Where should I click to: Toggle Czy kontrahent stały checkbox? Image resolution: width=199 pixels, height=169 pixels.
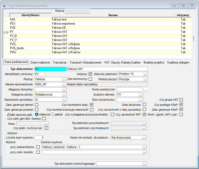[x=92, y=105]
